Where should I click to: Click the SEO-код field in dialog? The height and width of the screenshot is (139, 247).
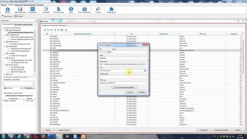coord(123,83)
